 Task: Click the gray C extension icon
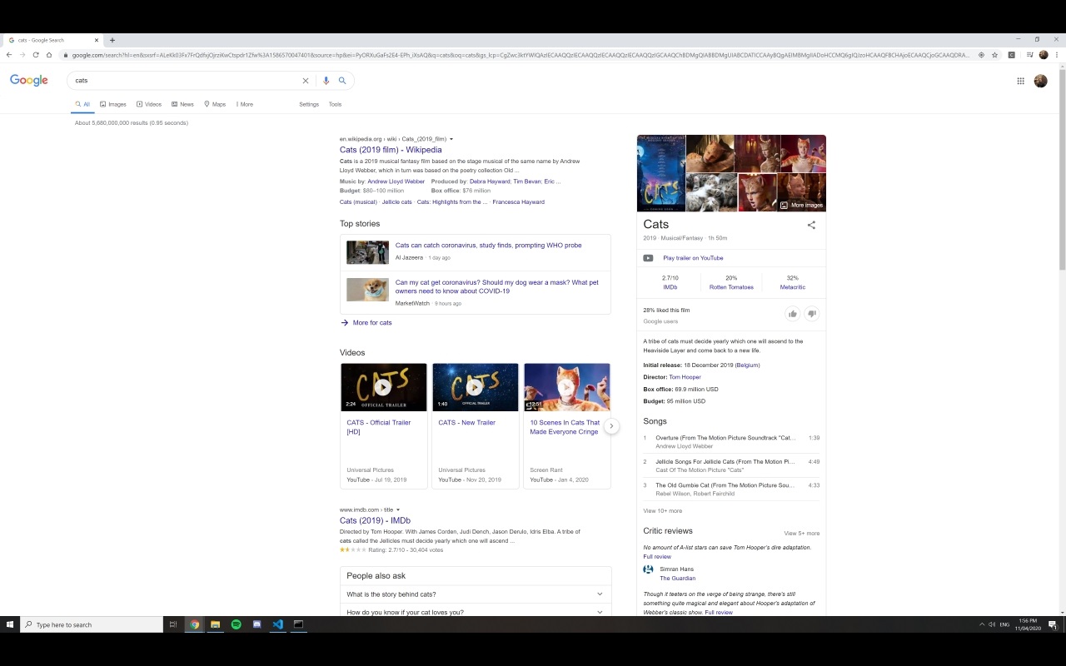pos(1012,55)
